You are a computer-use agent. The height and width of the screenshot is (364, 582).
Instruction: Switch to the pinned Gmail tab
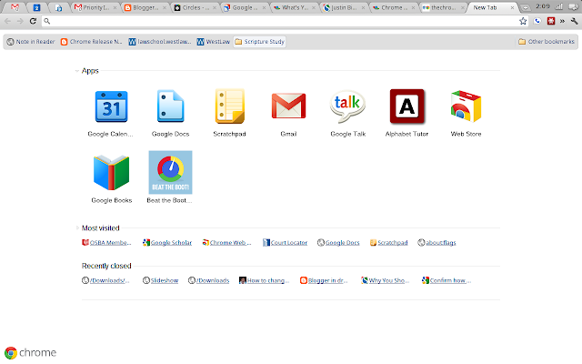(15, 7)
